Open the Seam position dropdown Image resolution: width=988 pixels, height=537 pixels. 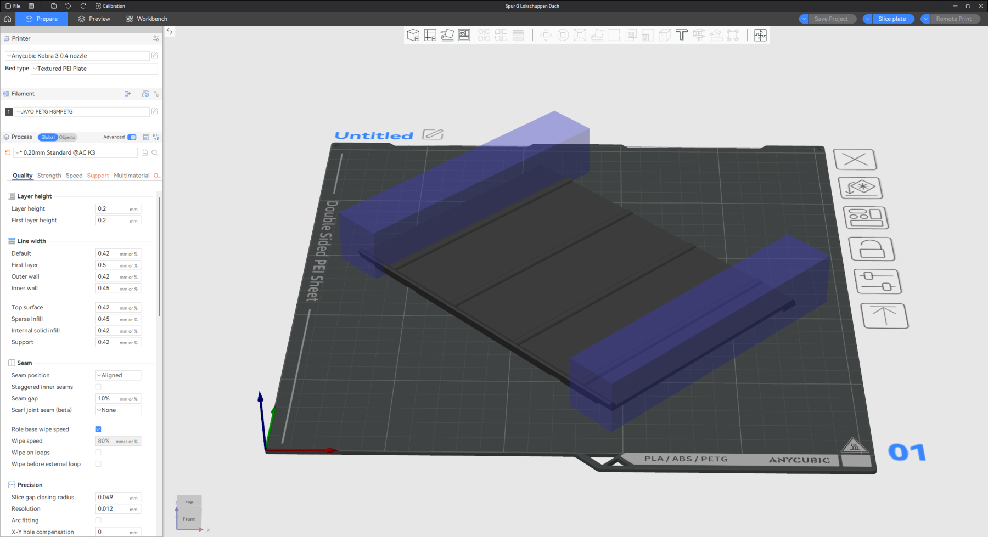tap(118, 376)
